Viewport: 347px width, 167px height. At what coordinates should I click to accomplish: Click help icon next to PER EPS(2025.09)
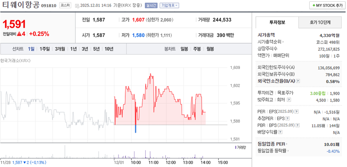[297, 112]
